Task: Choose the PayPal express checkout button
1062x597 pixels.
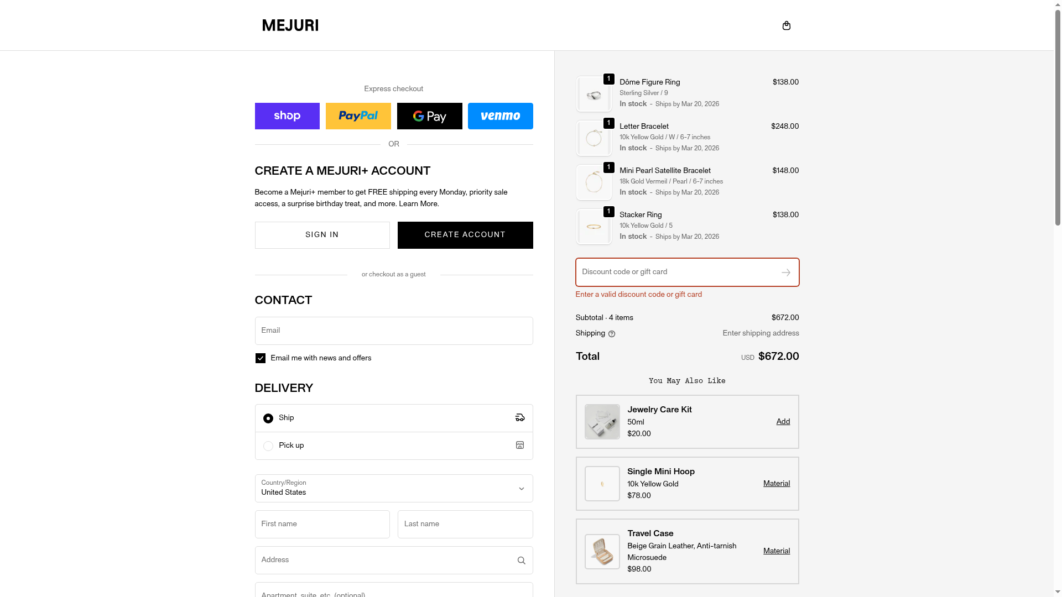Action: click(358, 116)
